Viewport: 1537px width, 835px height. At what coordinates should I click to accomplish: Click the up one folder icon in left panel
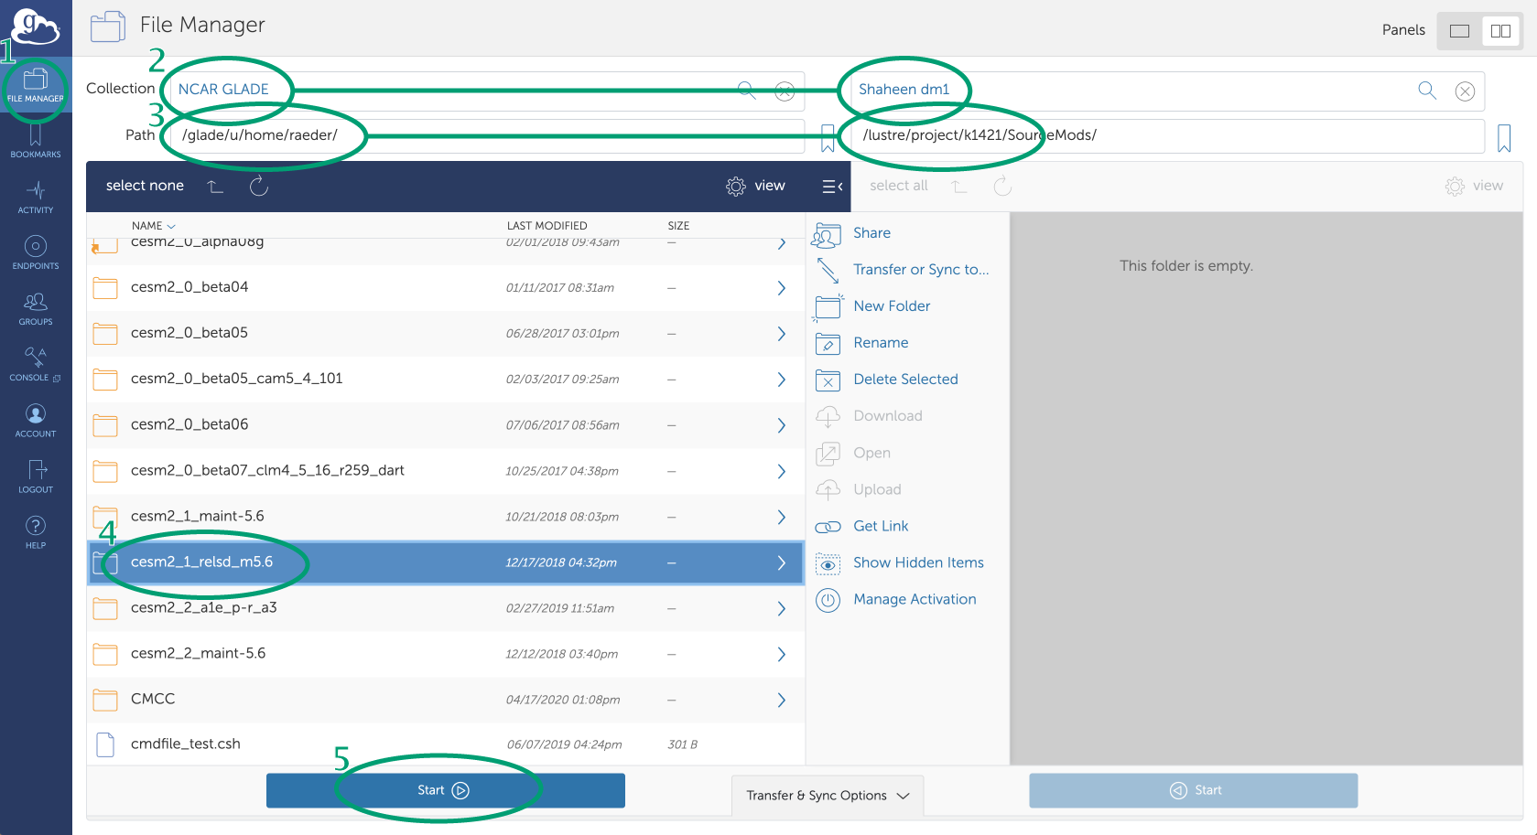pyautogui.click(x=215, y=187)
